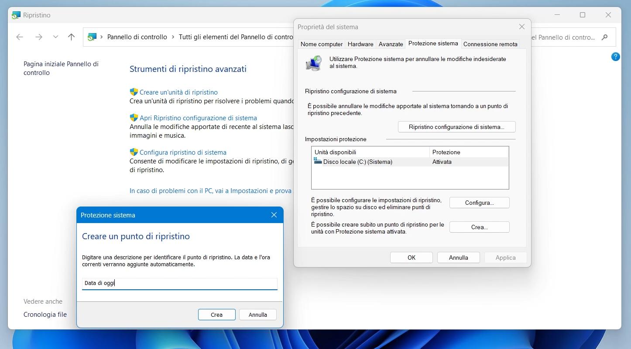Click the address bar Ripristino icon

coord(92,37)
